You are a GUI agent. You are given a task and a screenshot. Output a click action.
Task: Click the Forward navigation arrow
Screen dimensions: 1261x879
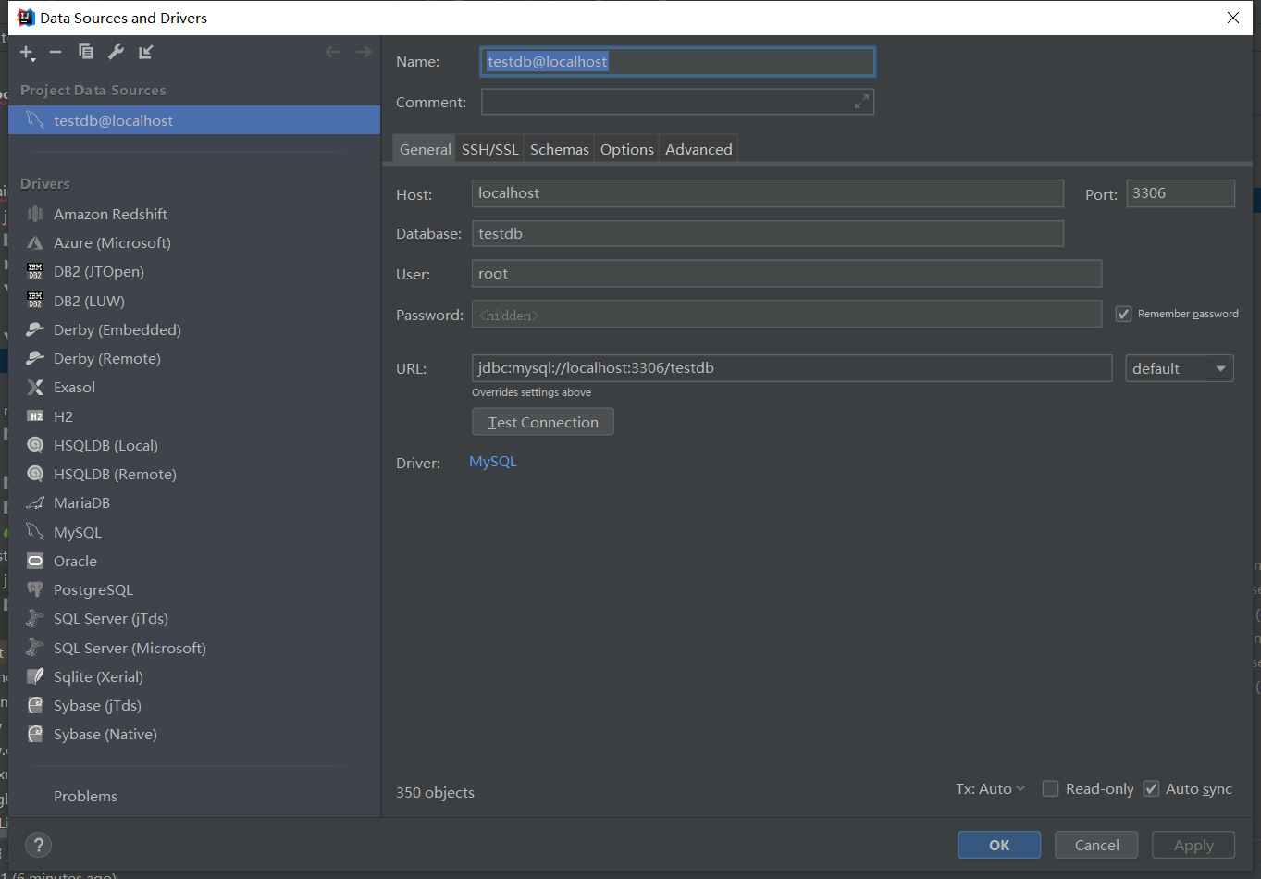point(364,52)
